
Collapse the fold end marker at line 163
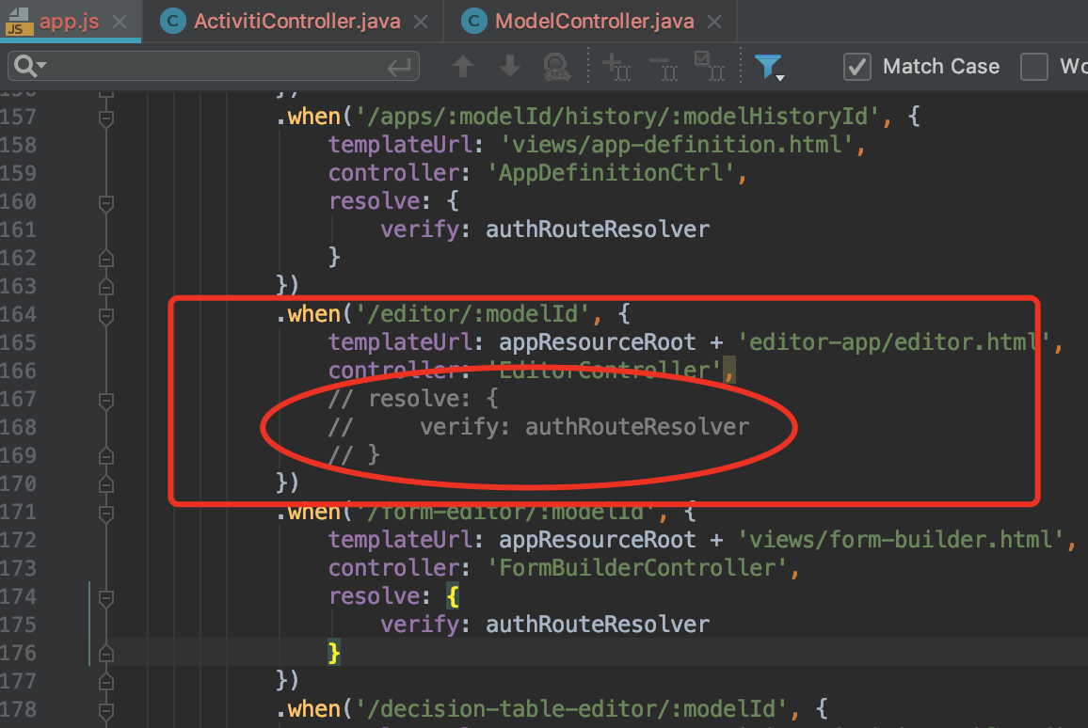click(x=106, y=286)
